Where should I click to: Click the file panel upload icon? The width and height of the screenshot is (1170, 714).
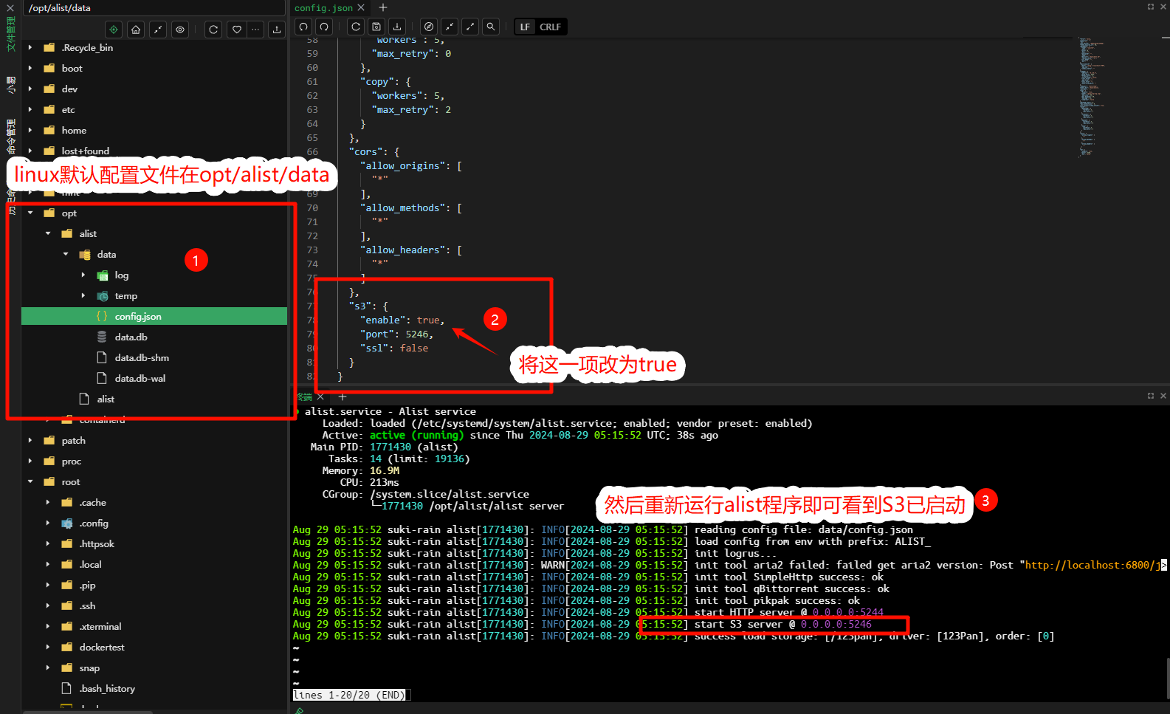point(277,30)
